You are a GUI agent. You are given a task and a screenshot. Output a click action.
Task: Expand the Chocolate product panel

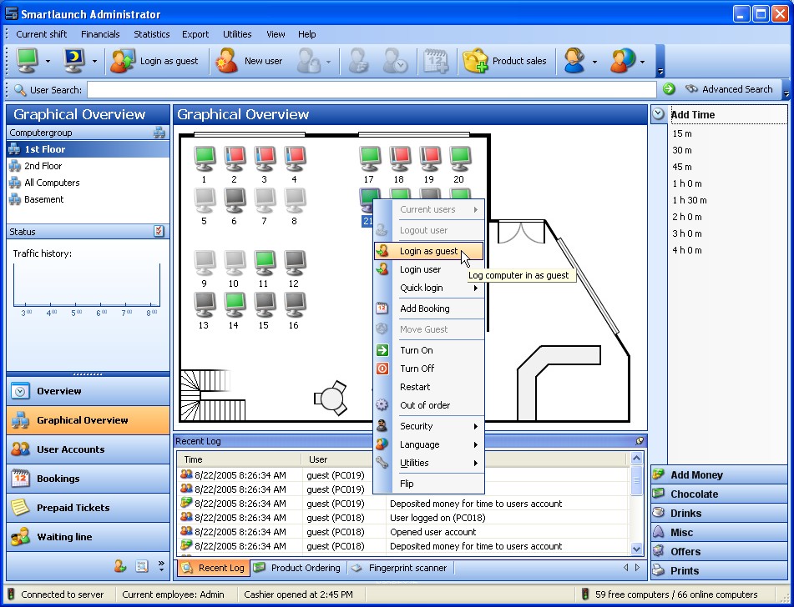coord(719,494)
